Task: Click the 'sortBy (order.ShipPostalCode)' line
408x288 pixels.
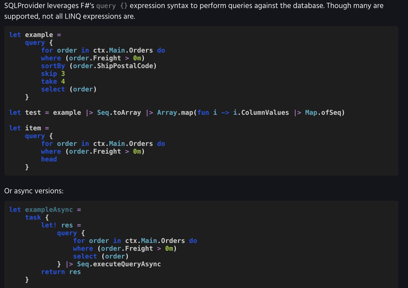Action: pos(99,66)
